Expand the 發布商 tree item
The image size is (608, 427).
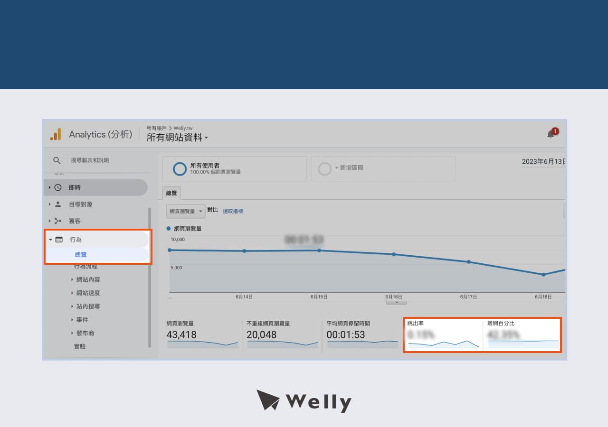coord(72,333)
